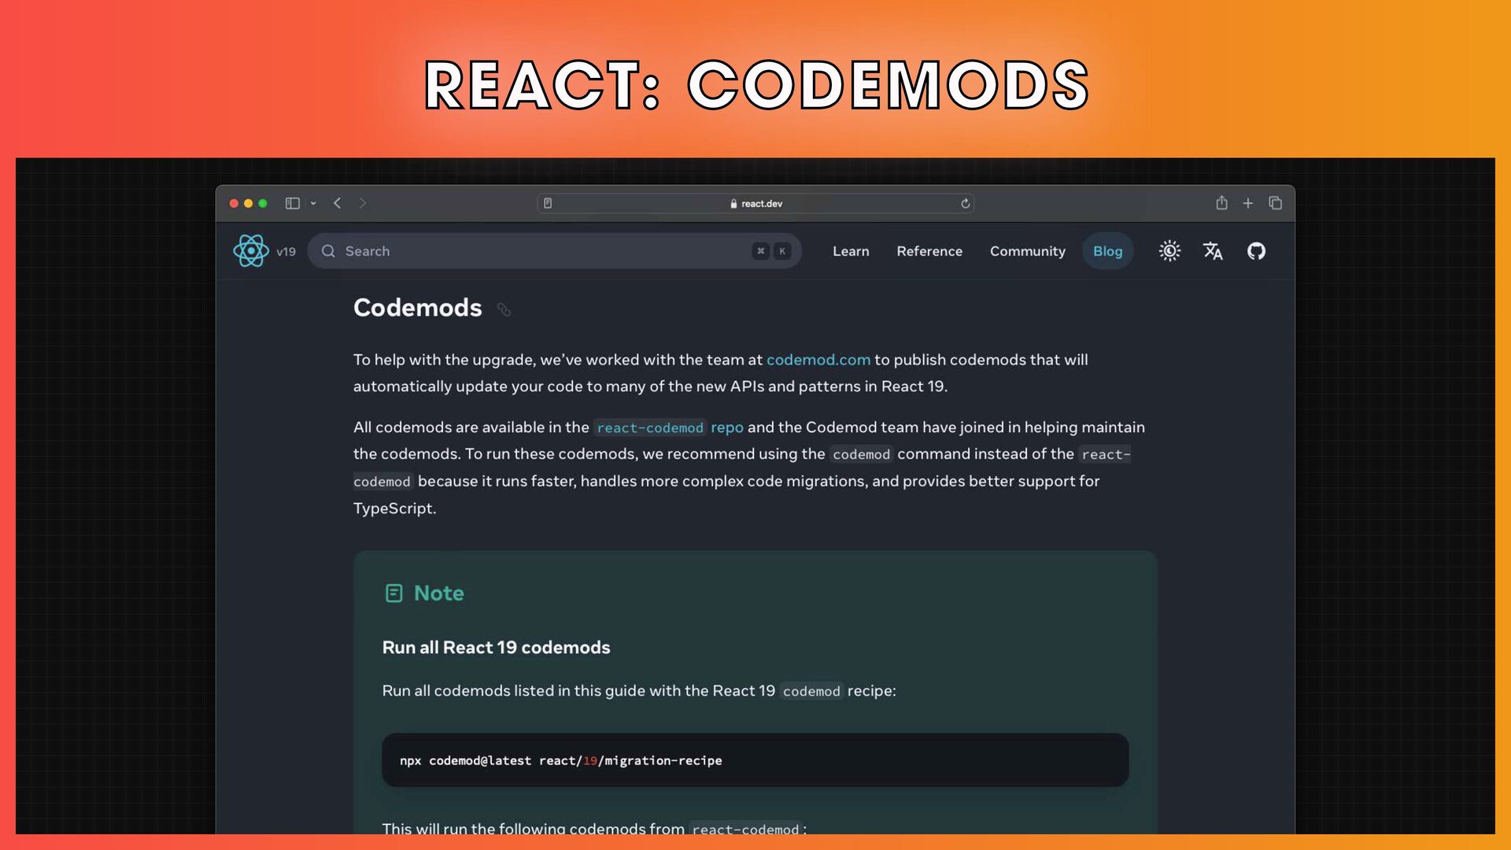
Task: Open the GitHub repository icon
Action: click(x=1256, y=251)
